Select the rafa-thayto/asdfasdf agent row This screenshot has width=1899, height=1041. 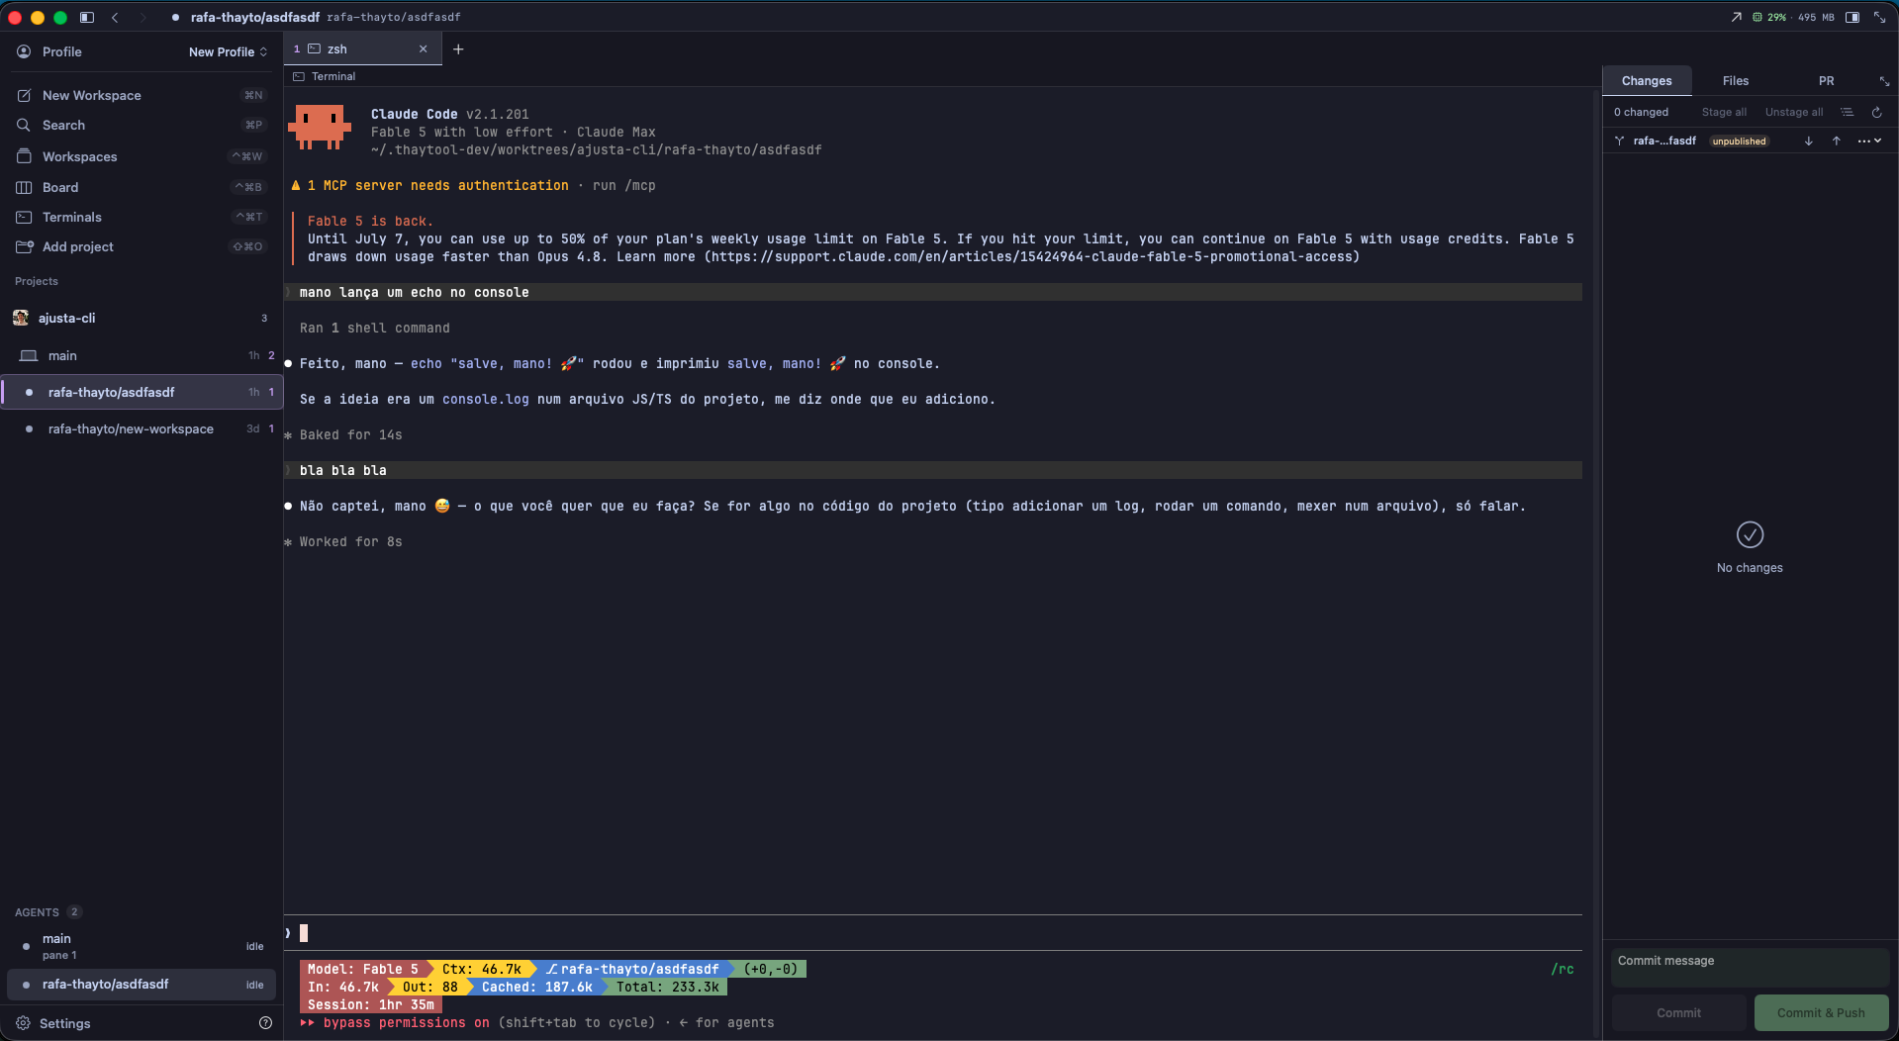[142, 985]
